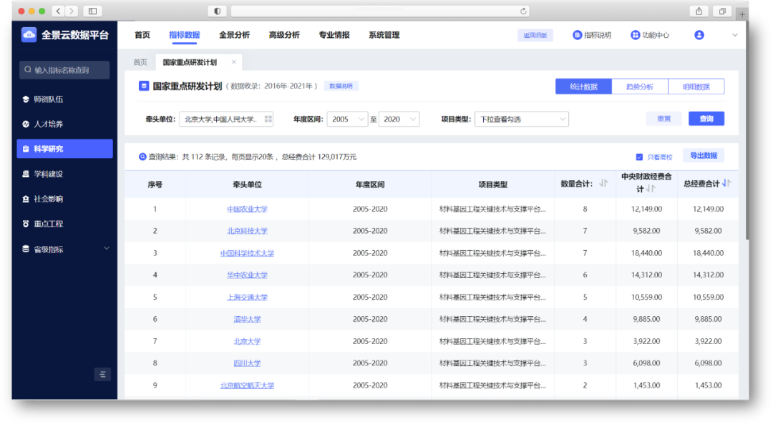Expand the 省级指标 sidebar chevron

(107, 249)
